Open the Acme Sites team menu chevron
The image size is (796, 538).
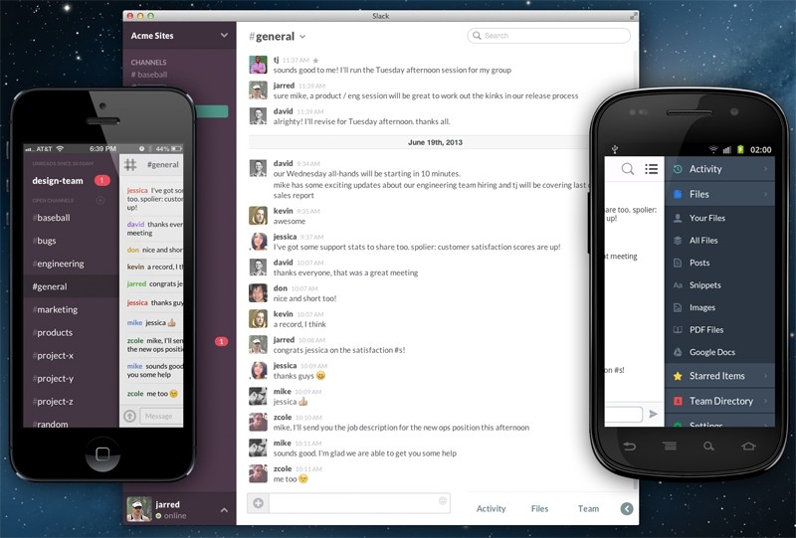click(x=224, y=36)
